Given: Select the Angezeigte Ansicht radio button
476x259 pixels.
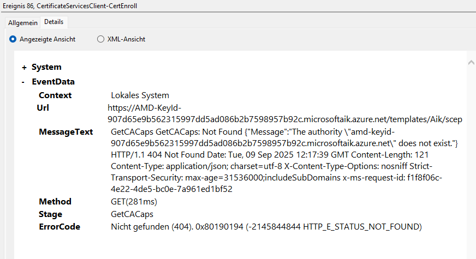Looking at the screenshot, I should point(13,39).
